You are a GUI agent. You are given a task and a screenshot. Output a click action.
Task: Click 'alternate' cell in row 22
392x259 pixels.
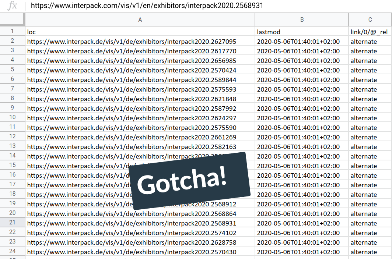tap(370, 233)
